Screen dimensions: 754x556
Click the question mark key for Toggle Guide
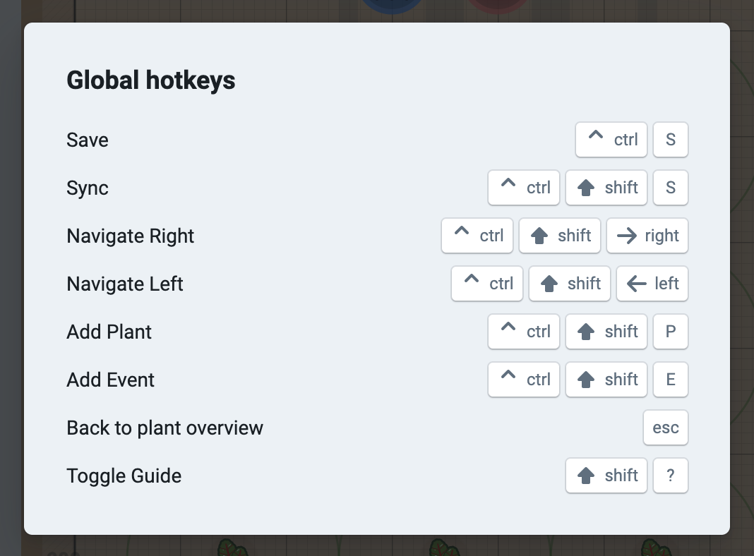coord(670,476)
